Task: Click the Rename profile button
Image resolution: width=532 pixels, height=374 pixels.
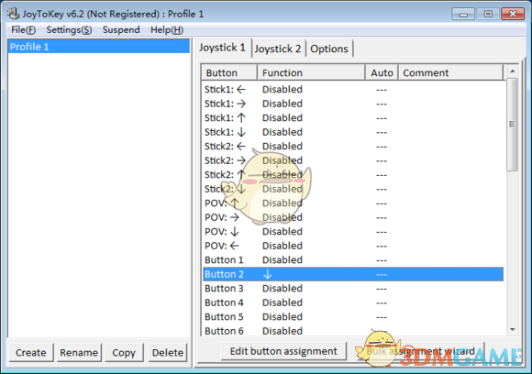Action: tap(79, 353)
